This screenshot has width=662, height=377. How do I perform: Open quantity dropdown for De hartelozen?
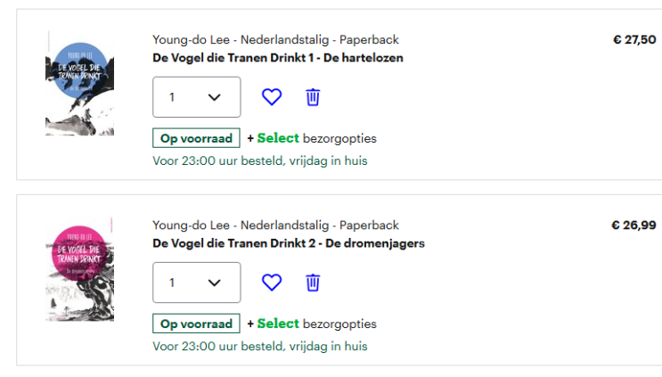[x=197, y=97]
